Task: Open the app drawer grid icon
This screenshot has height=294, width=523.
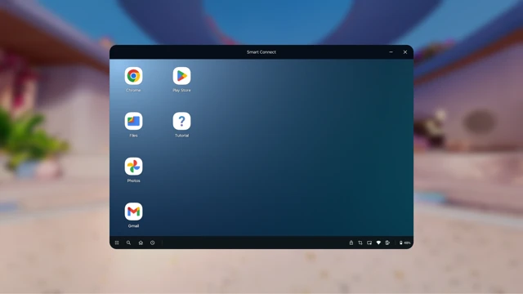Action: tap(117, 243)
